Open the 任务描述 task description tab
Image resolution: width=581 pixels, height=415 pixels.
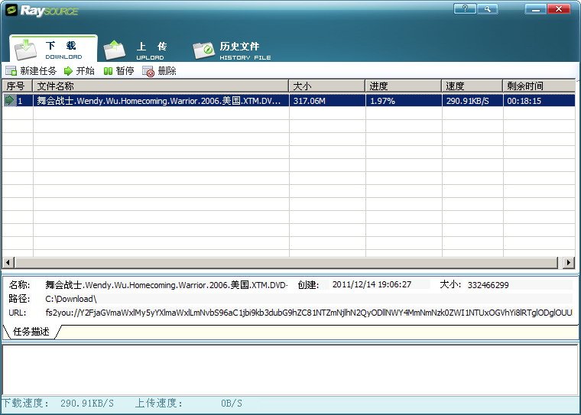coord(31,332)
